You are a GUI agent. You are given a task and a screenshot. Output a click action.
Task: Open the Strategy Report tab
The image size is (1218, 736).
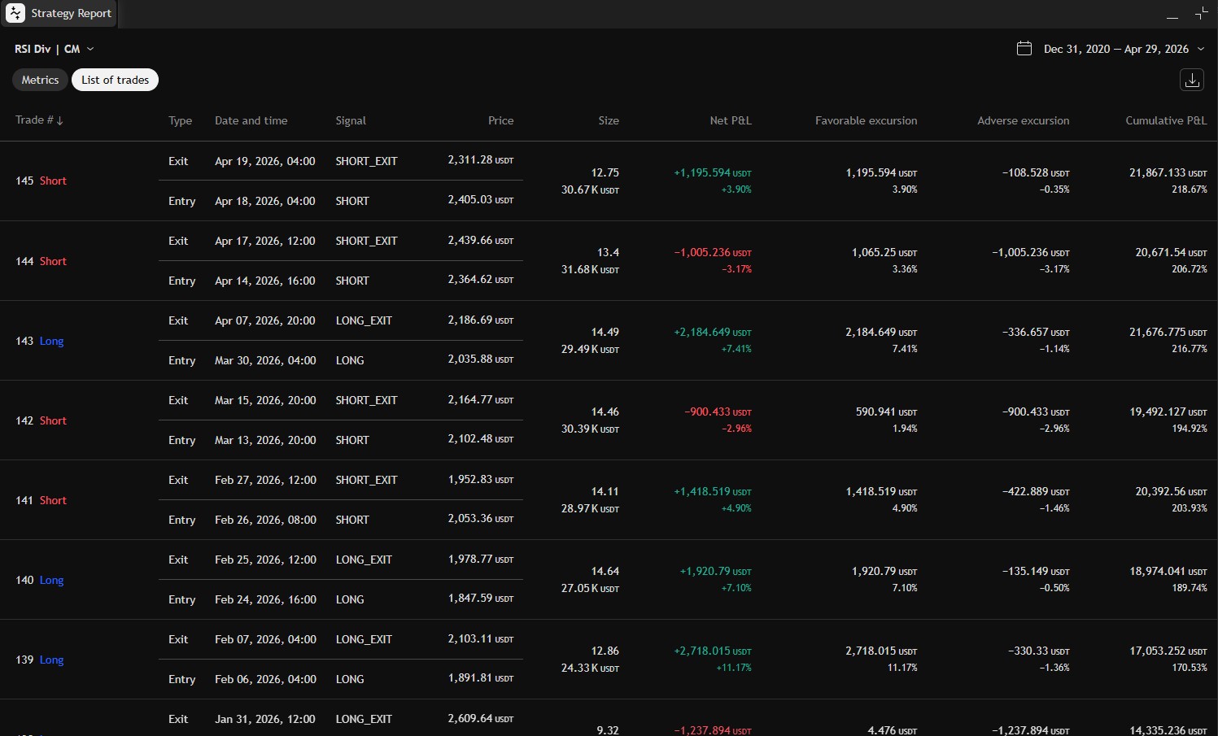click(x=59, y=13)
